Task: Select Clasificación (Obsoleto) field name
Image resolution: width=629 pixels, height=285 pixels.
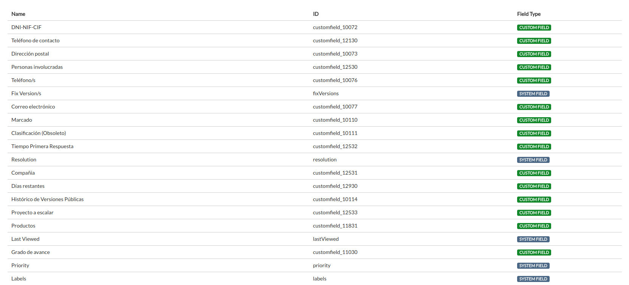Action: click(x=39, y=133)
